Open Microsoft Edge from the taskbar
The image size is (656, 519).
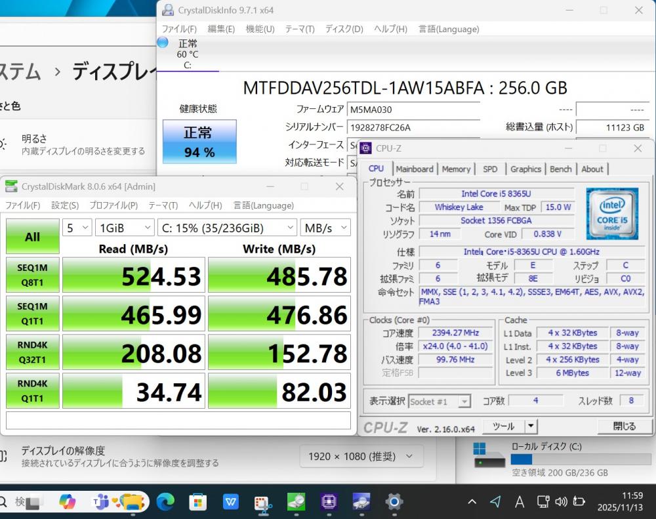tap(165, 502)
